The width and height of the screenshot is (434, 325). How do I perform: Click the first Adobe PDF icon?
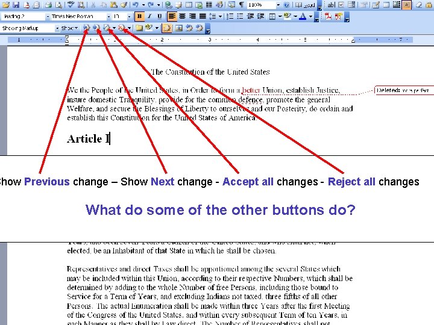click(329, 16)
